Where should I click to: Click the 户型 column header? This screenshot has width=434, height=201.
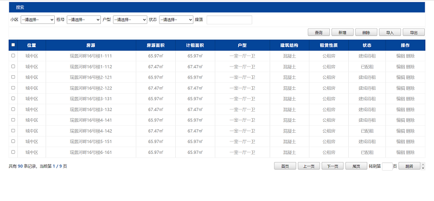pyautogui.click(x=242, y=46)
